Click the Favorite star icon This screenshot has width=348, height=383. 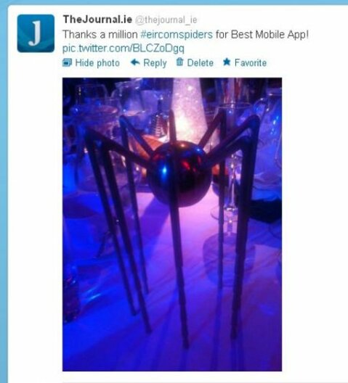pyautogui.click(x=227, y=62)
